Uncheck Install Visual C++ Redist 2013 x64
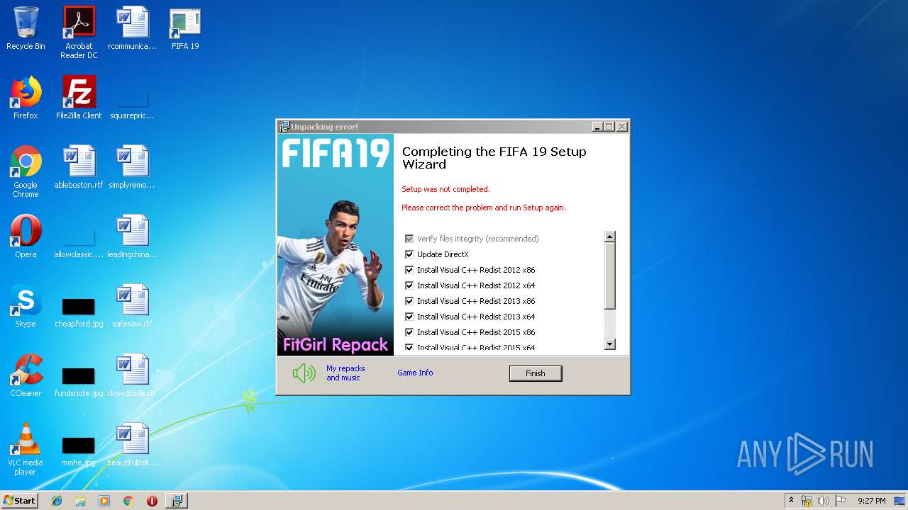Image resolution: width=908 pixels, height=510 pixels. click(x=409, y=317)
